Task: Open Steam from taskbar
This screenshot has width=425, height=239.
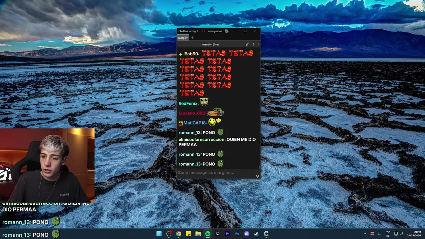Action: 256,234
